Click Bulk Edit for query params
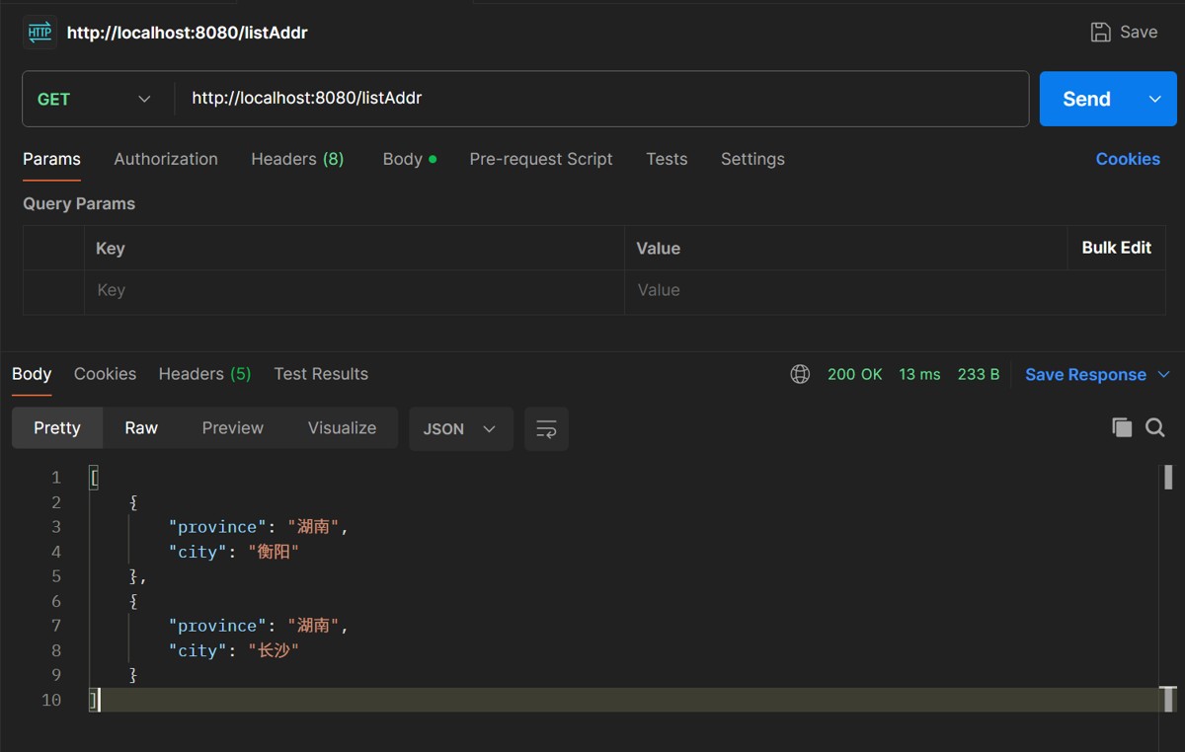This screenshot has height=752, width=1185. point(1116,248)
